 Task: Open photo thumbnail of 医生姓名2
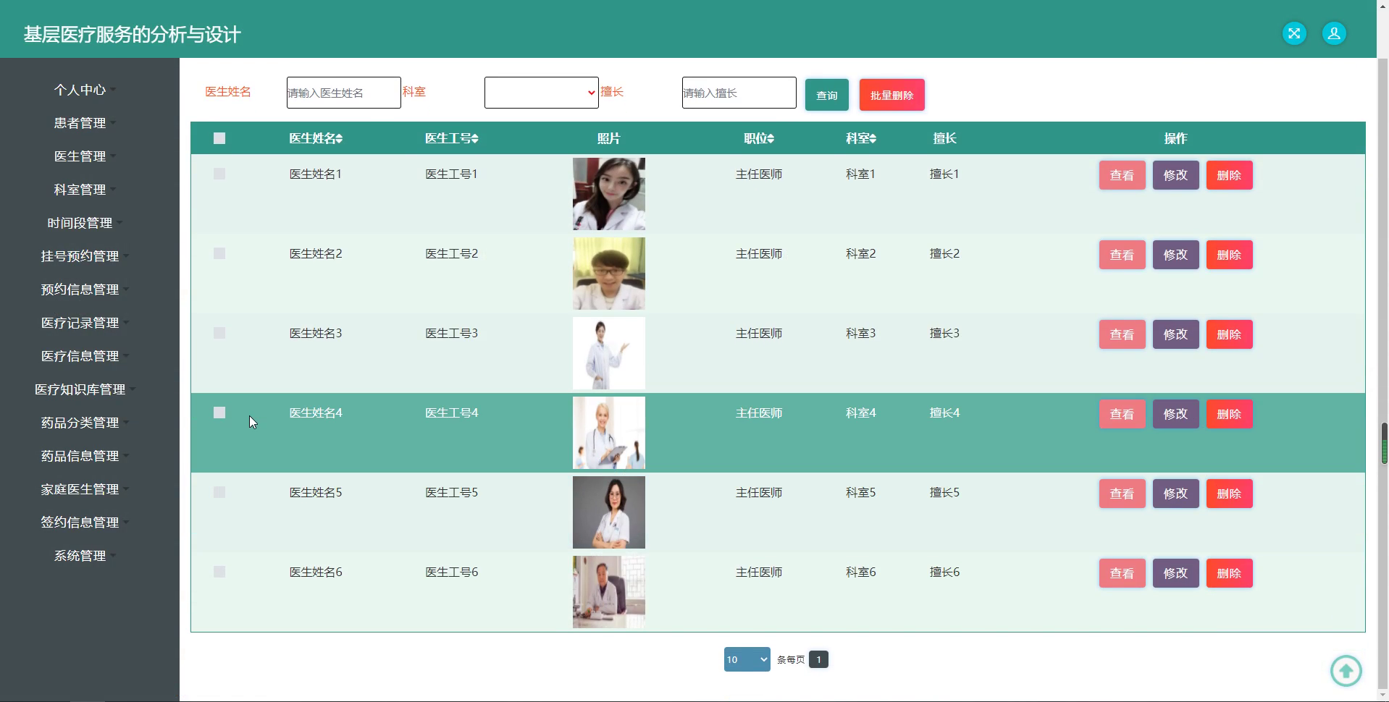click(609, 274)
